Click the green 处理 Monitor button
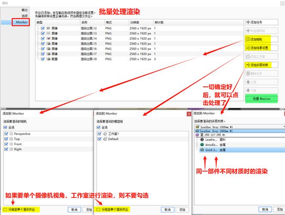The height and width of the screenshot is (215, 285). tap(261, 99)
